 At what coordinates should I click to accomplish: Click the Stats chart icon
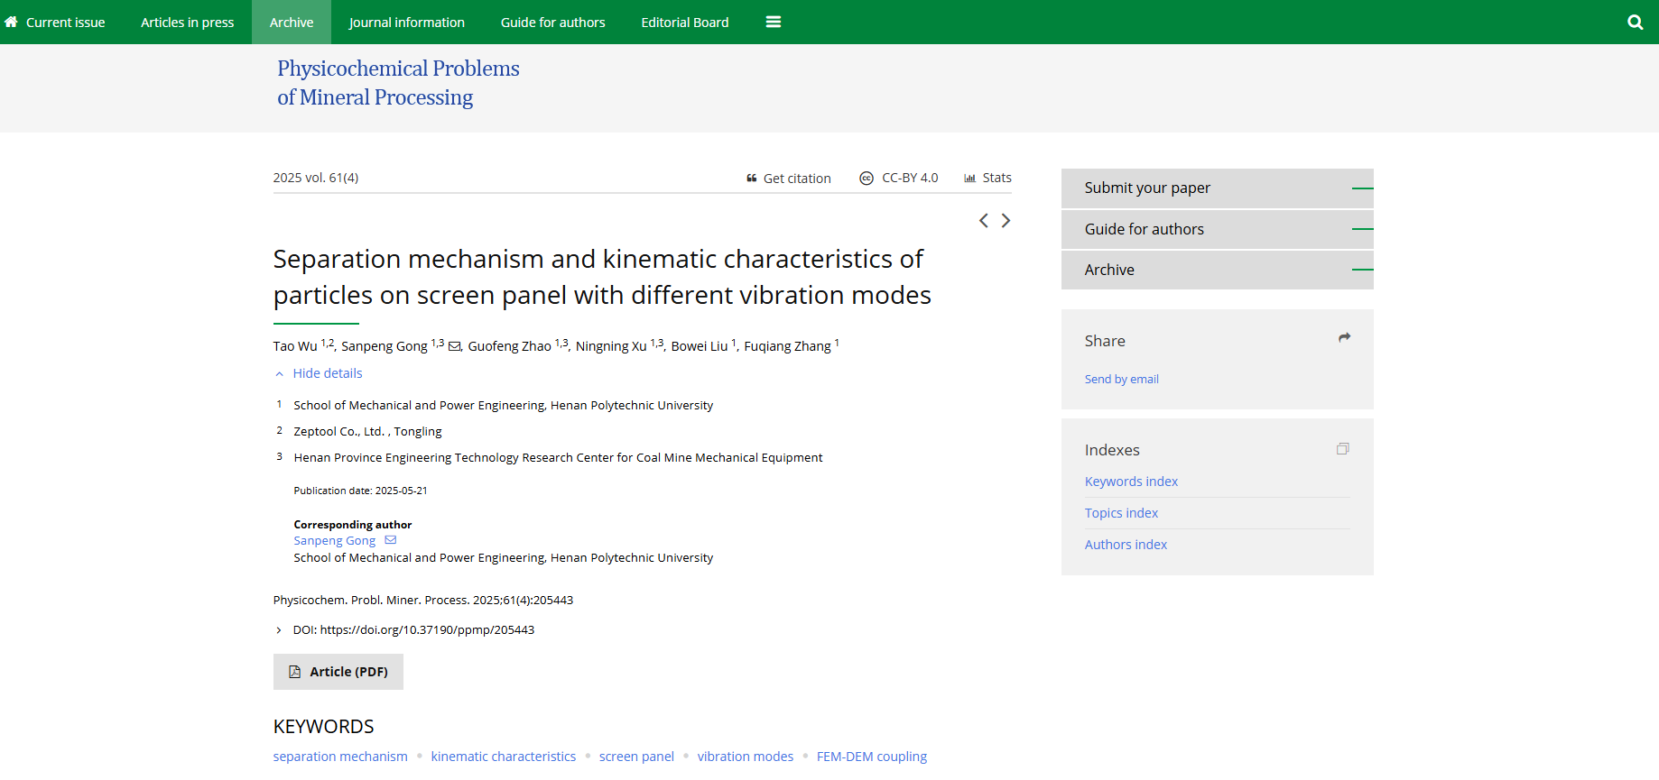click(x=969, y=179)
